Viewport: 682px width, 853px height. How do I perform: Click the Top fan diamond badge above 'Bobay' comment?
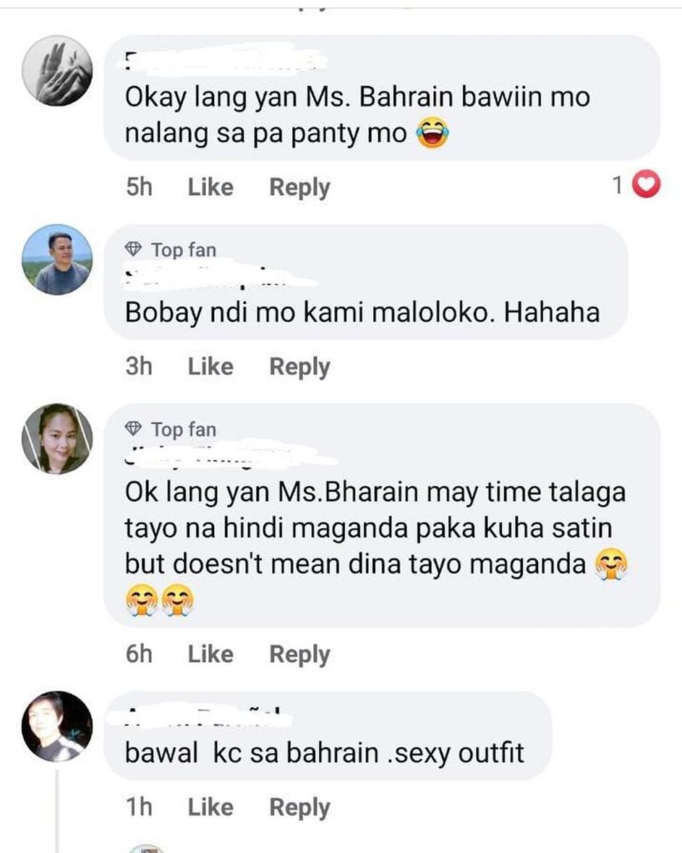click(133, 249)
